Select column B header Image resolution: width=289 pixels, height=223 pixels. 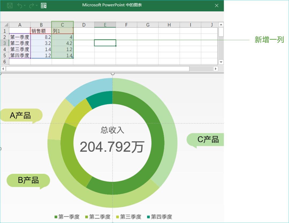[41, 25]
